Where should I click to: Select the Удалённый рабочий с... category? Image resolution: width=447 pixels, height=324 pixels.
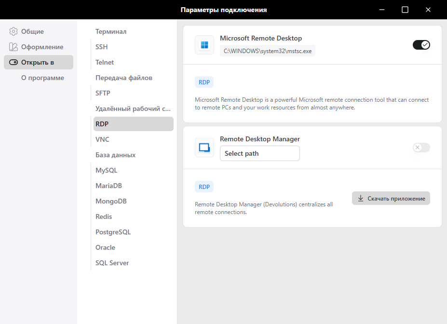coord(133,108)
